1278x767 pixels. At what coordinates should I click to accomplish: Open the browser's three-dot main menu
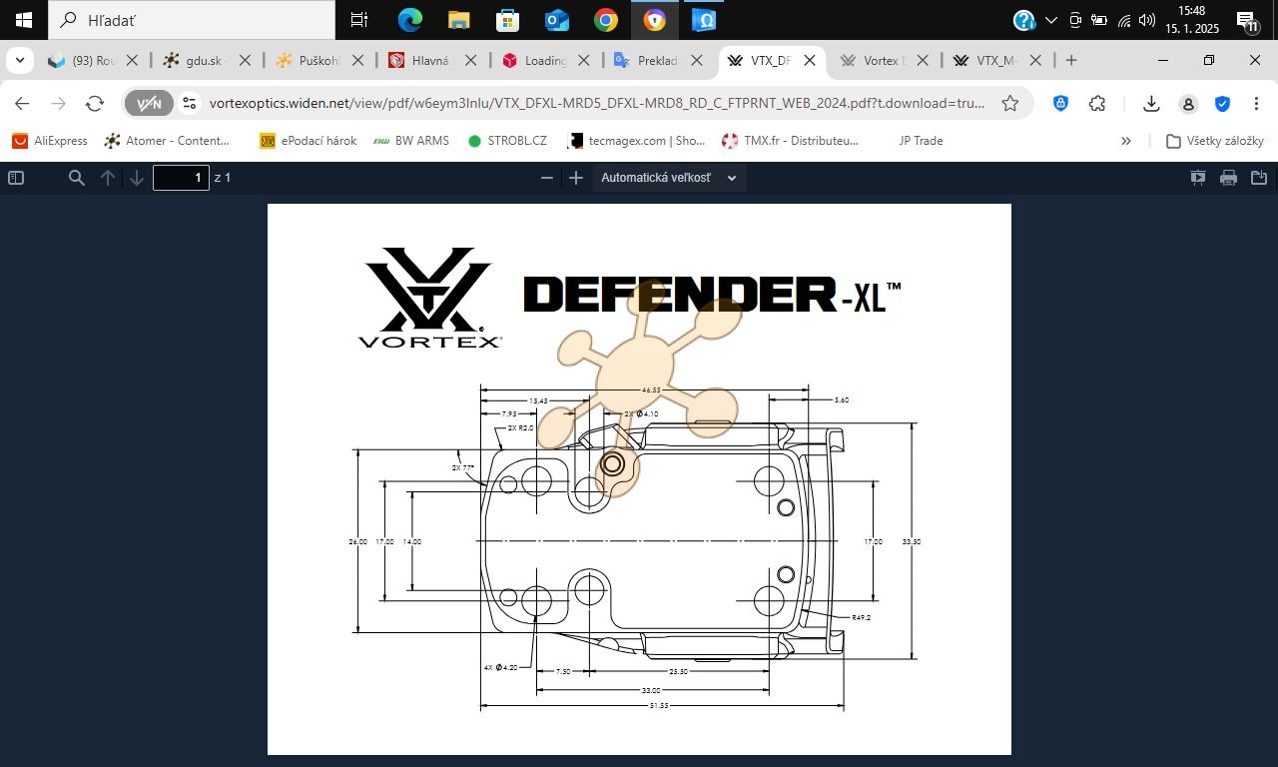[x=1256, y=103]
